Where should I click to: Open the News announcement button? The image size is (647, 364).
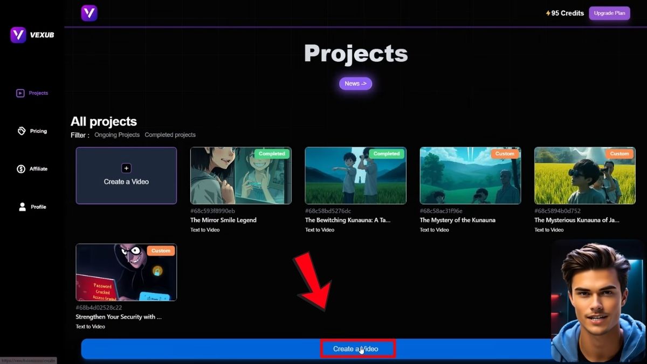point(355,84)
